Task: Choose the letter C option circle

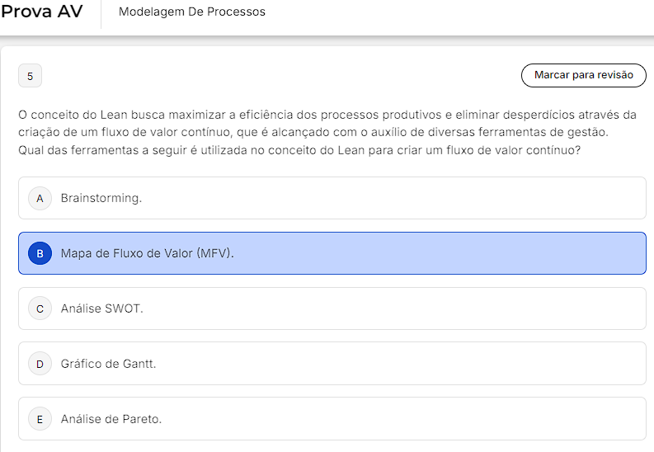Action: point(40,308)
